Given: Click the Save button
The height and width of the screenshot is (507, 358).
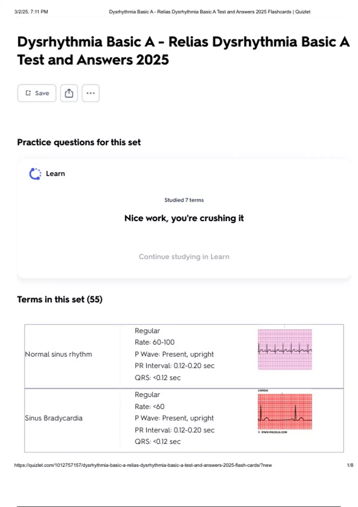Looking at the screenshot, I should click(37, 93).
